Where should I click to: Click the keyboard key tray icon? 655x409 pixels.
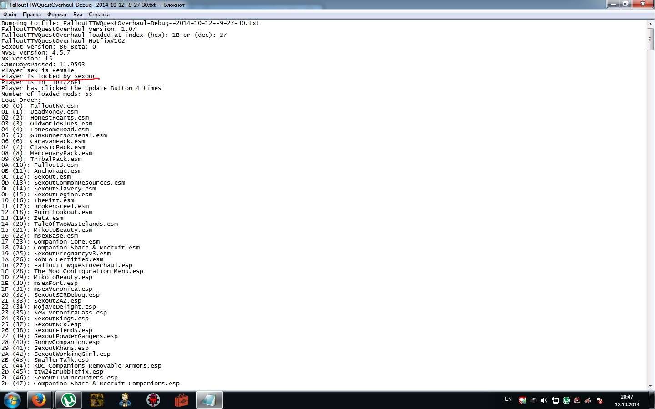[534, 400]
